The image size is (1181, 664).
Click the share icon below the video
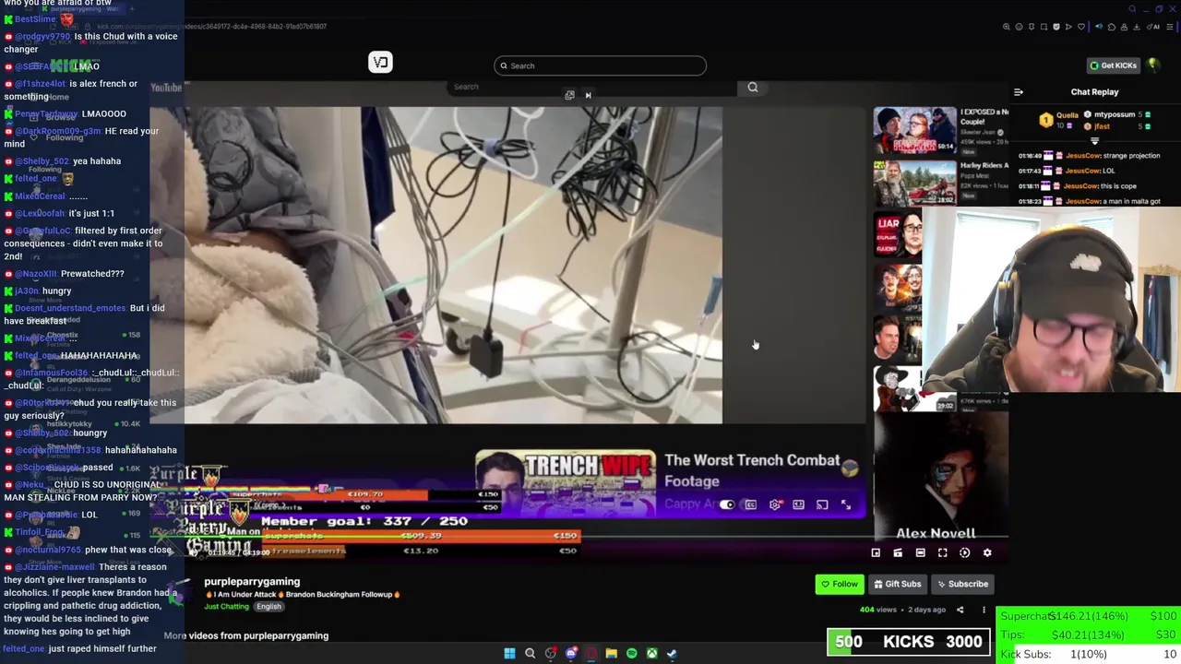(960, 610)
